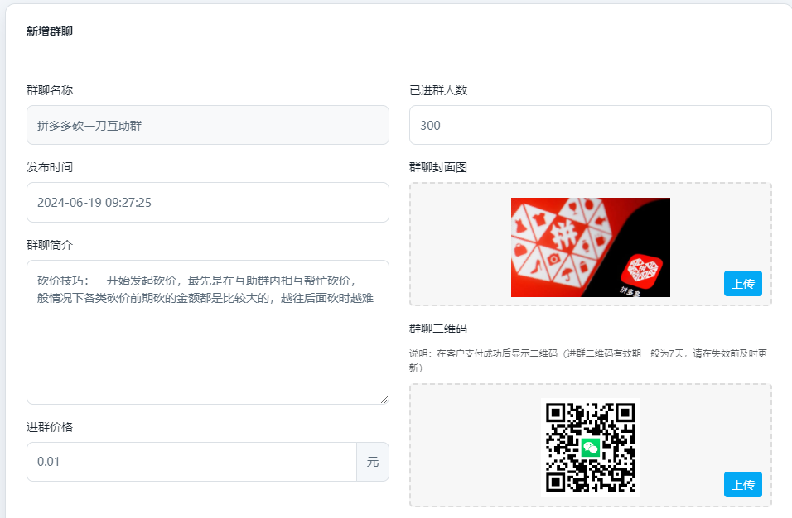Click the 新增群聊 page heading
This screenshot has width=792, height=518.
click(49, 32)
